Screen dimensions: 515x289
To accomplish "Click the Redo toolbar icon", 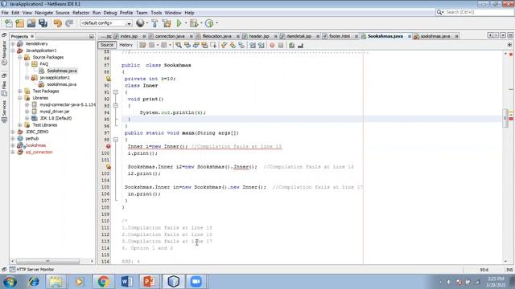I will 69,23.
